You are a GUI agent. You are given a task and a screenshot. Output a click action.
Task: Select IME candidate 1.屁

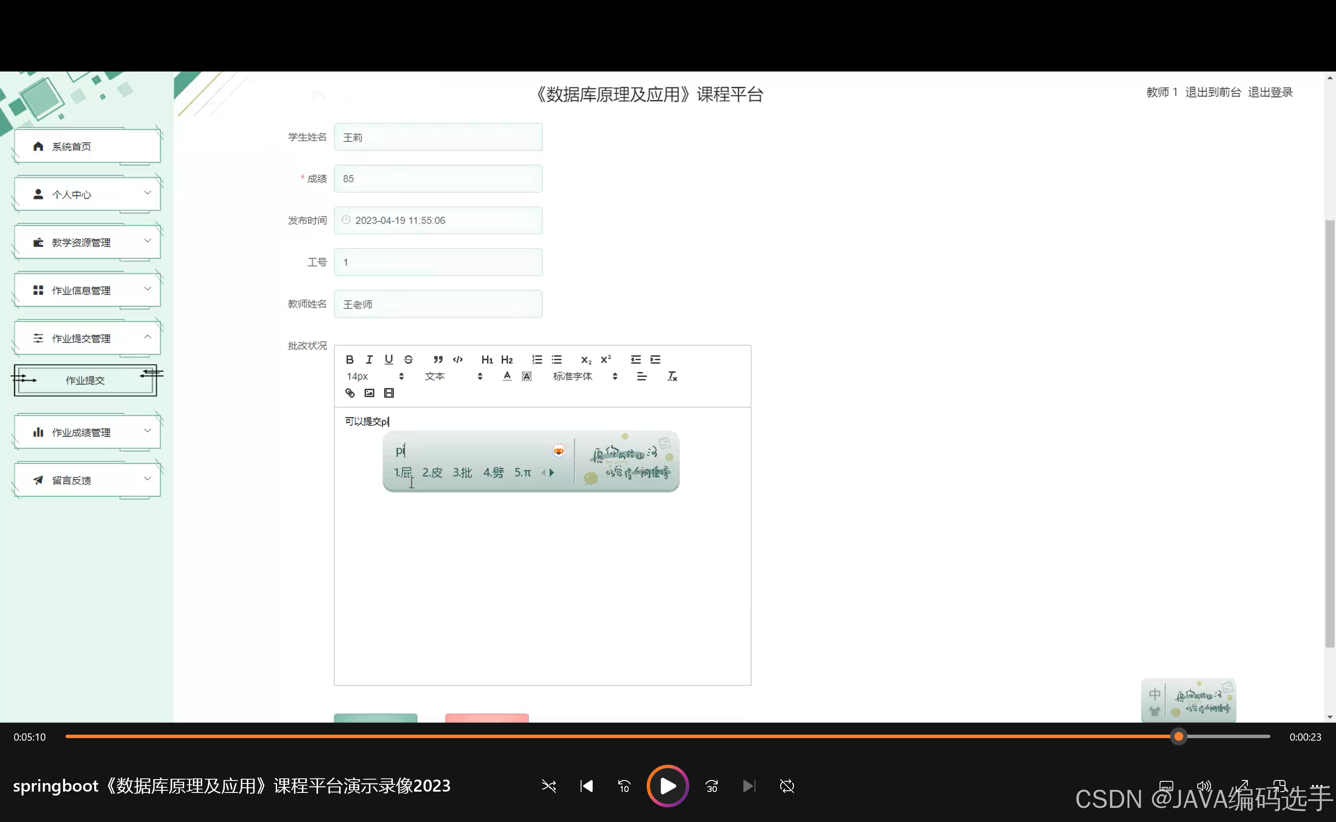point(403,472)
